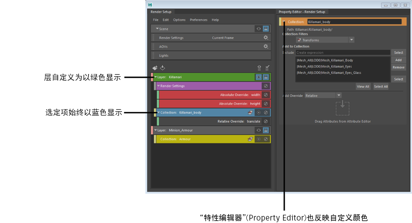Screen dimensions: 412x223
Task: Click Render Settings row in Scene
Action: (x=211, y=38)
